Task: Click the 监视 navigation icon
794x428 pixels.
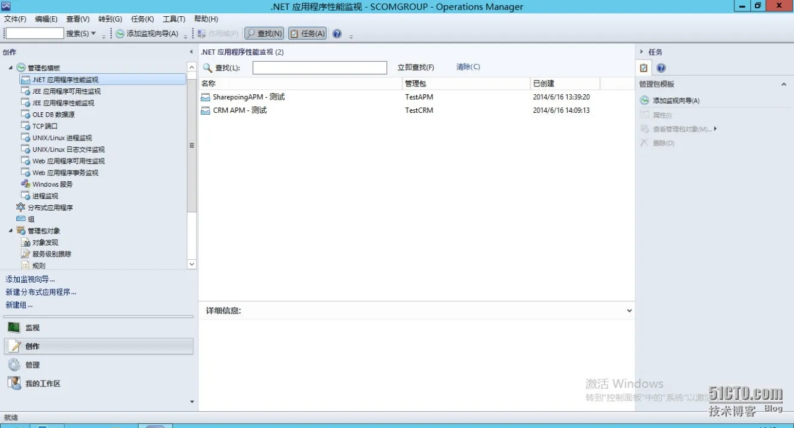Action: click(x=14, y=327)
